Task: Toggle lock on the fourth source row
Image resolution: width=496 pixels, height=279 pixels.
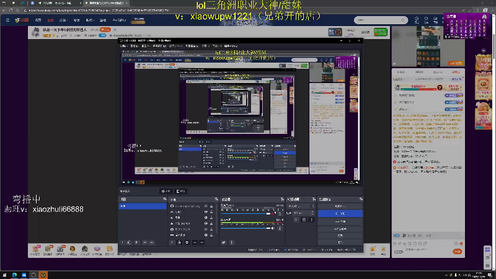Action: click(x=211, y=223)
